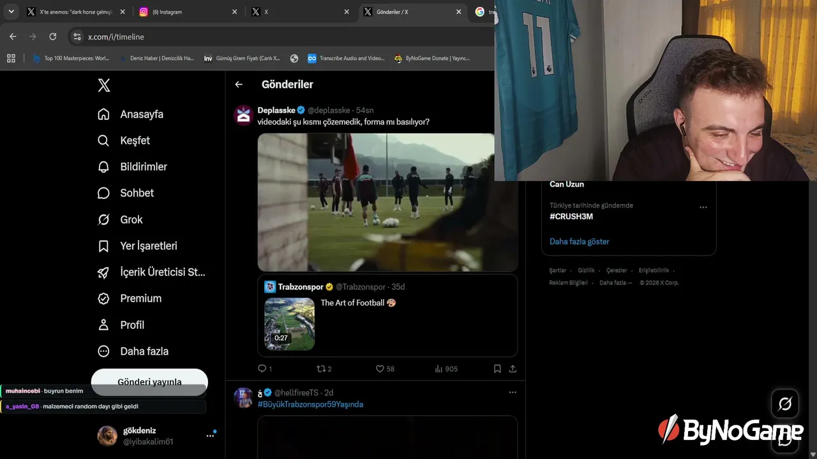This screenshot has width=817, height=459.
Task: Click gökdeniz profile avatar
Action: pyautogui.click(x=107, y=435)
